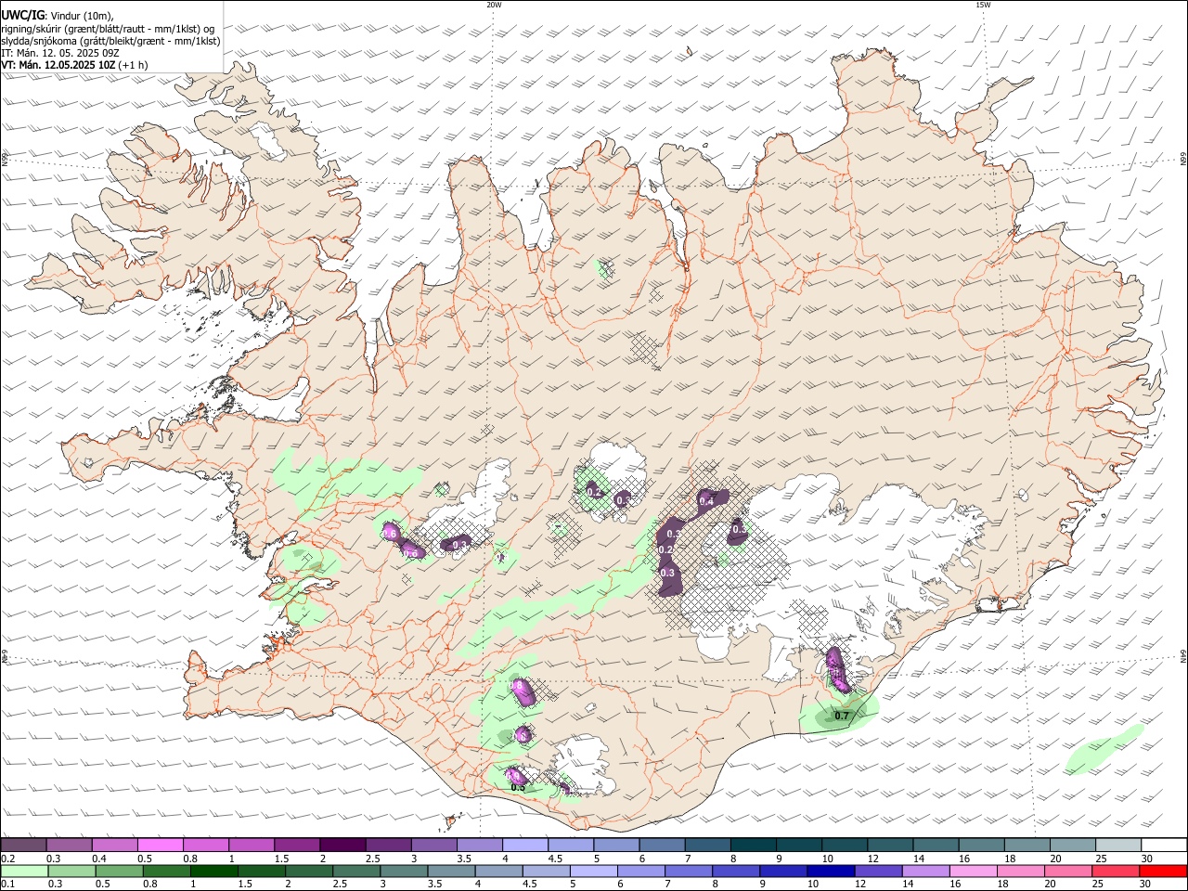Pick the darkest green rain swatch at 1

214,871
